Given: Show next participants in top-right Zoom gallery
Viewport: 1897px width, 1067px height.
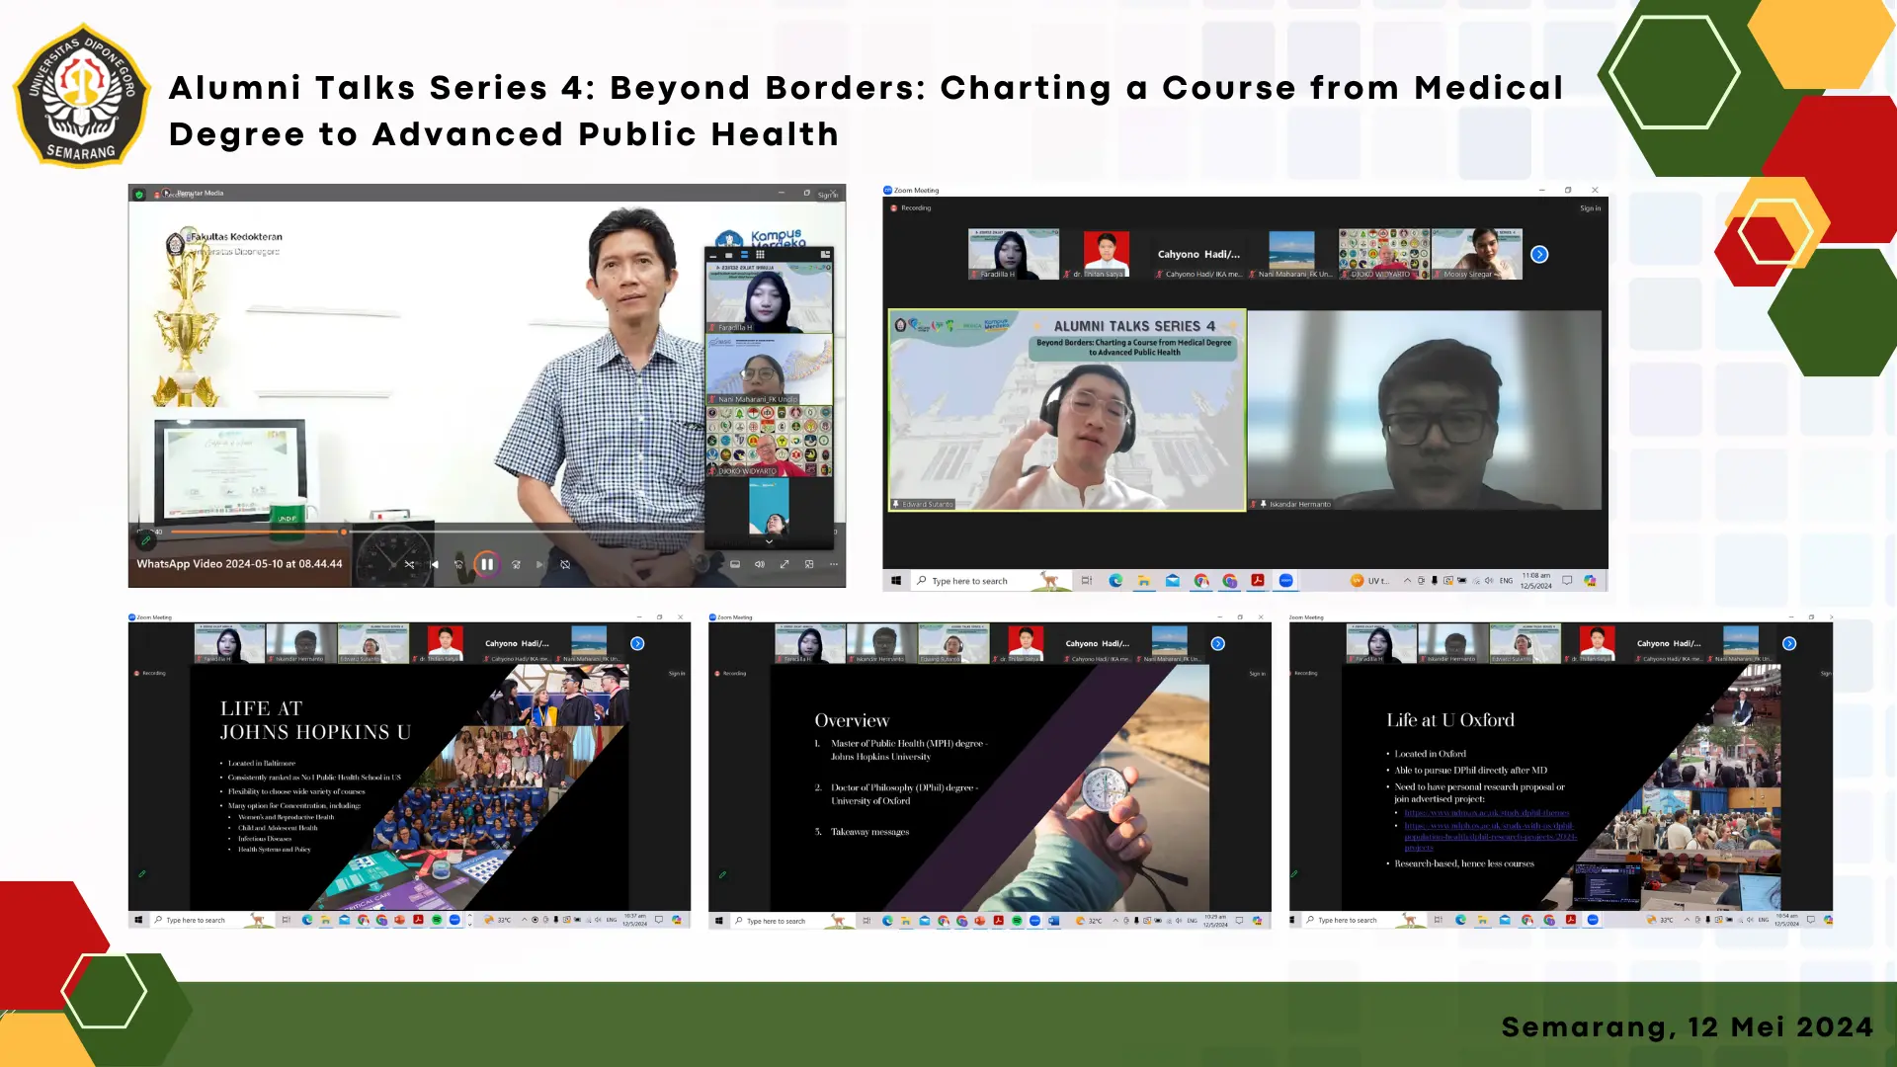Looking at the screenshot, I should click(1539, 255).
